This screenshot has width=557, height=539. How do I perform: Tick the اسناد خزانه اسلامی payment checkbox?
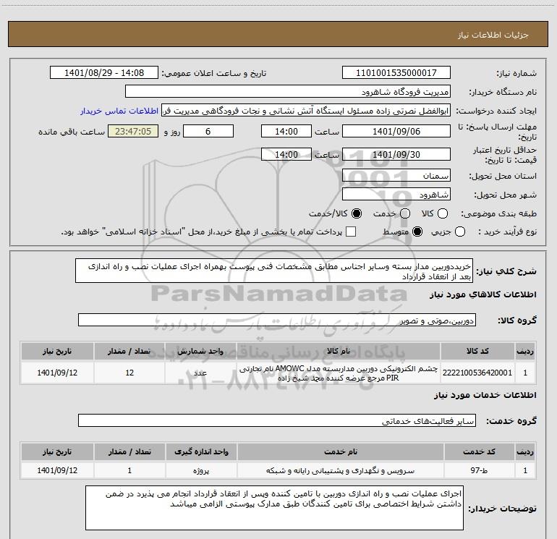click(351, 232)
